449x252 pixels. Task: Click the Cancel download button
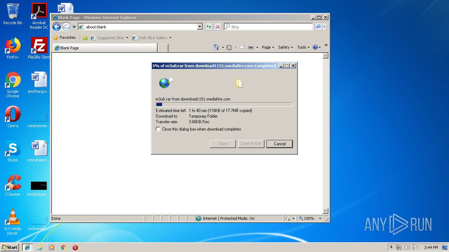click(280, 144)
